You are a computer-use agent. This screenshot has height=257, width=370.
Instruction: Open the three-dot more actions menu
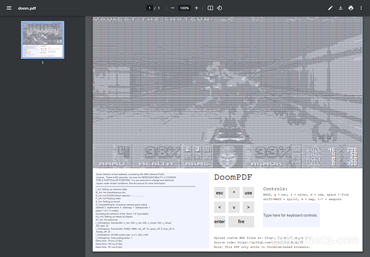coord(361,8)
